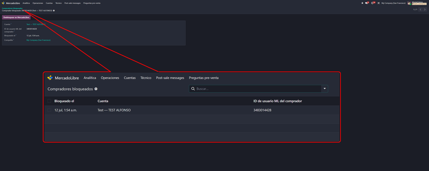Sort by the Bloqueado el column header
This screenshot has height=171, width=429.
64,101
